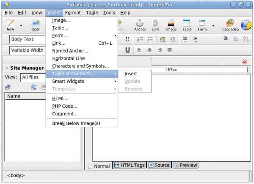Click the Open file toolbar icon

36,25
